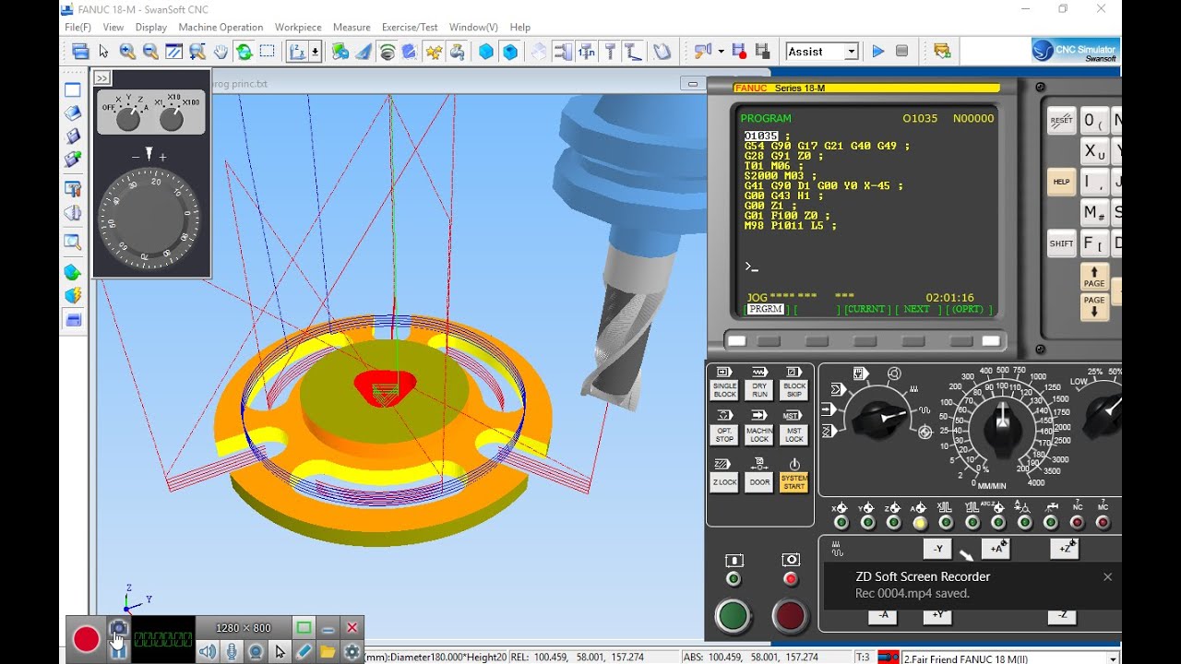Open the view axis dropdown arrow
1181x664 pixels.
coord(316,52)
